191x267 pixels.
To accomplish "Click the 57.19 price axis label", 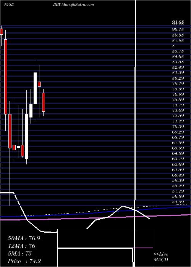I will [178, 191].
